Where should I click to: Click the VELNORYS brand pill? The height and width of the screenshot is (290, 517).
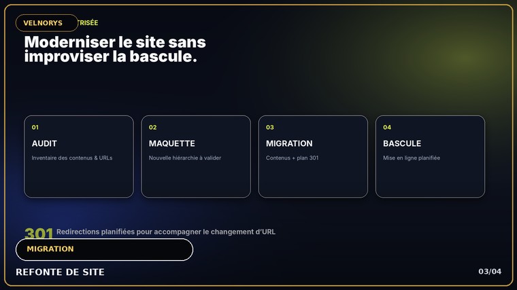[47, 23]
